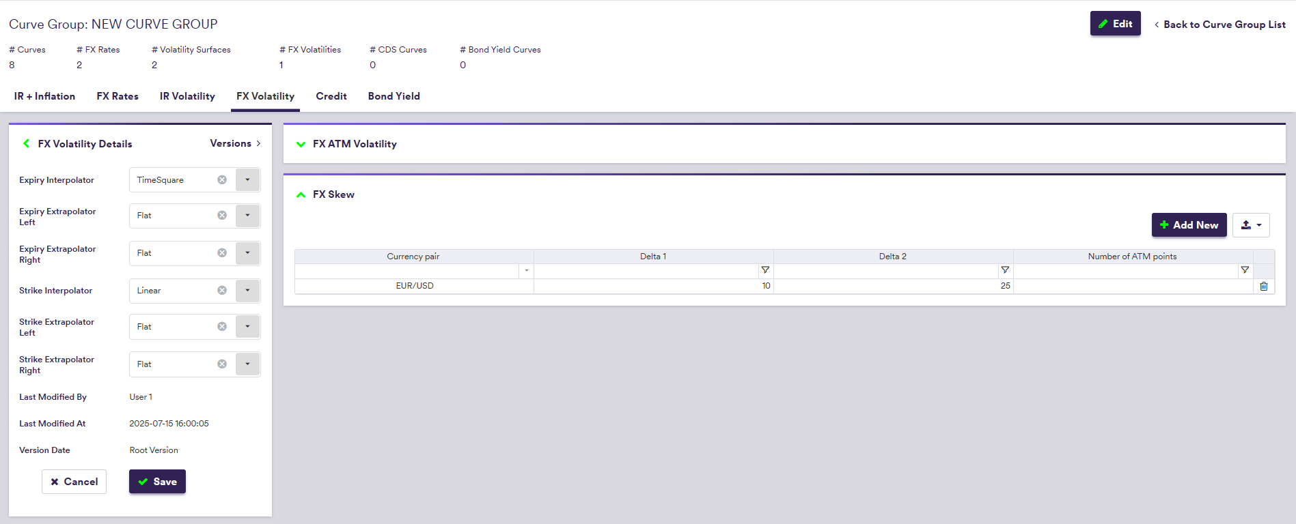Open the Strike Extrapolator Right dropdown
The width and height of the screenshot is (1296, 524).
pyautogui.click(x=247, y=364)
